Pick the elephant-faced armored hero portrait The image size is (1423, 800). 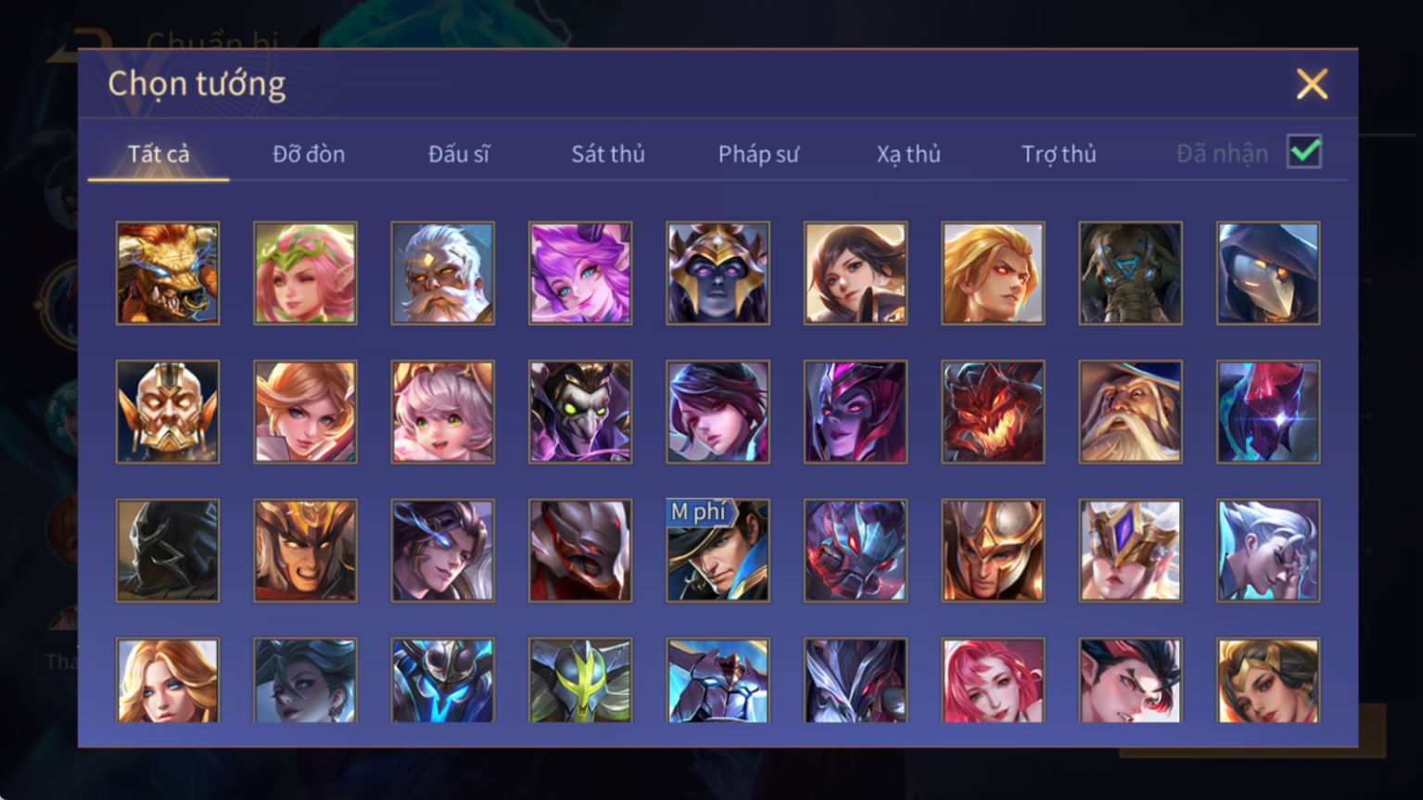(x=1130, y=273)
